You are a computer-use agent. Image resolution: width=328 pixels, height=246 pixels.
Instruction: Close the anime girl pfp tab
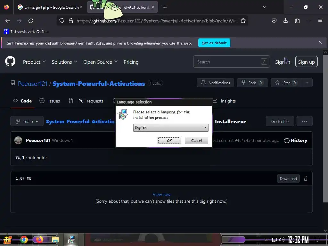[81, 7]
